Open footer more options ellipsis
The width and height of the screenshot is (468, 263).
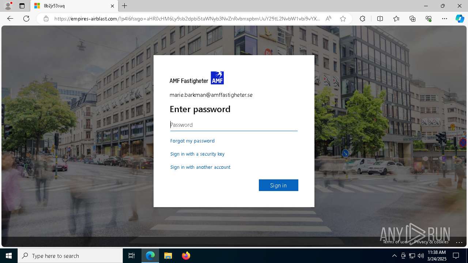click(460, 242)
